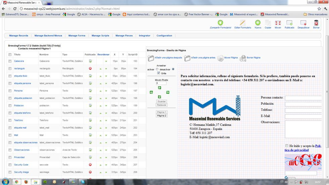The height and width of the screenshot is (185, 329).
Task: Select the activar drag radio button
Action: [x=157, y=69]
